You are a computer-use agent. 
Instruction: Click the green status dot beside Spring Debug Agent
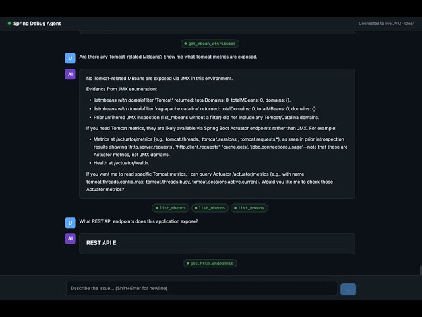click(9, 24)
